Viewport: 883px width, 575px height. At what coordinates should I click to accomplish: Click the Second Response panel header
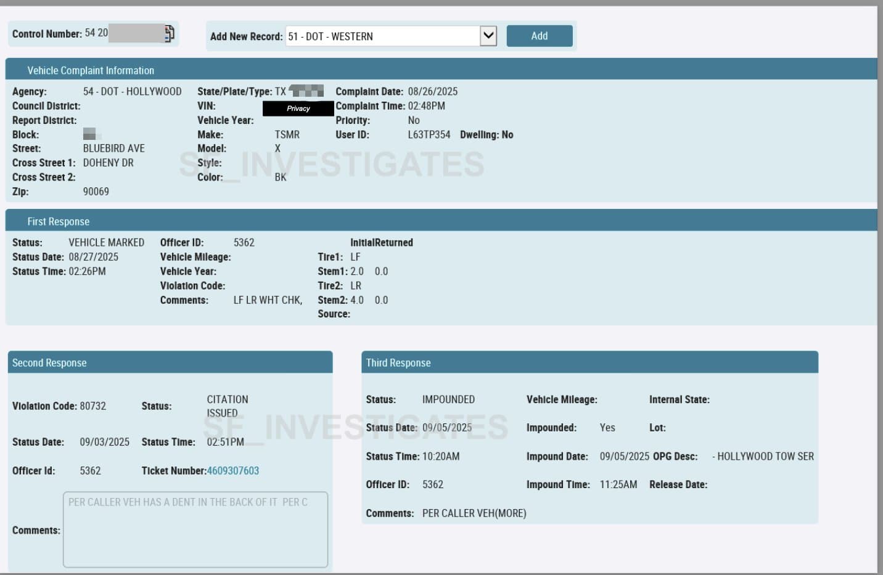tap(49, 363)
